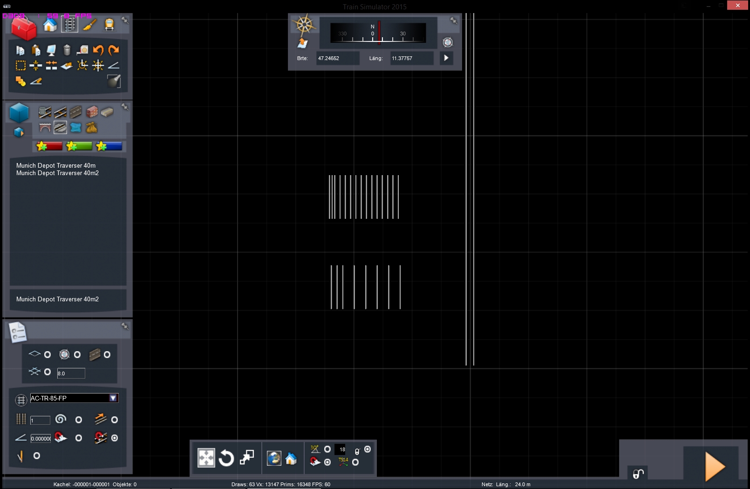Switch to the paintbrush terrain tab
Screen dimensions: 750x489
click(89, 24)
